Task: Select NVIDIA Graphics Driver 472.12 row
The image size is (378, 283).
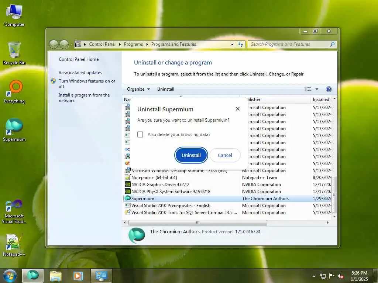Action: coord(228,185)
